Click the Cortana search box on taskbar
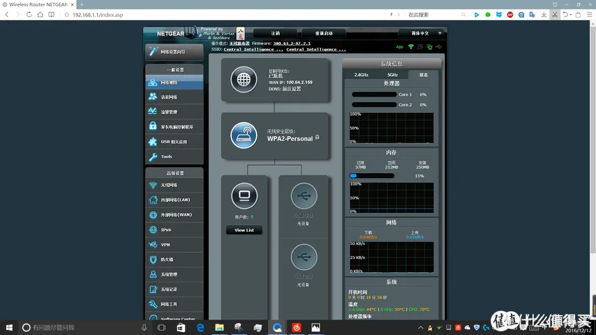Screen dimensions: 596x335 [x=86, y=327]
